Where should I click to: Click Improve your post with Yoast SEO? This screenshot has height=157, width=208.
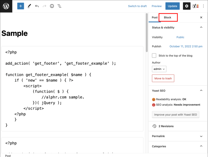[x=175, y=115]
